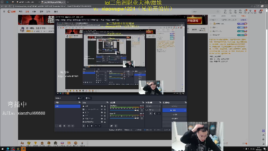Image resolution: width=268 pixels, height=151 pixels.
Task: Toggle lock on first source row
Action: (105, 106)
